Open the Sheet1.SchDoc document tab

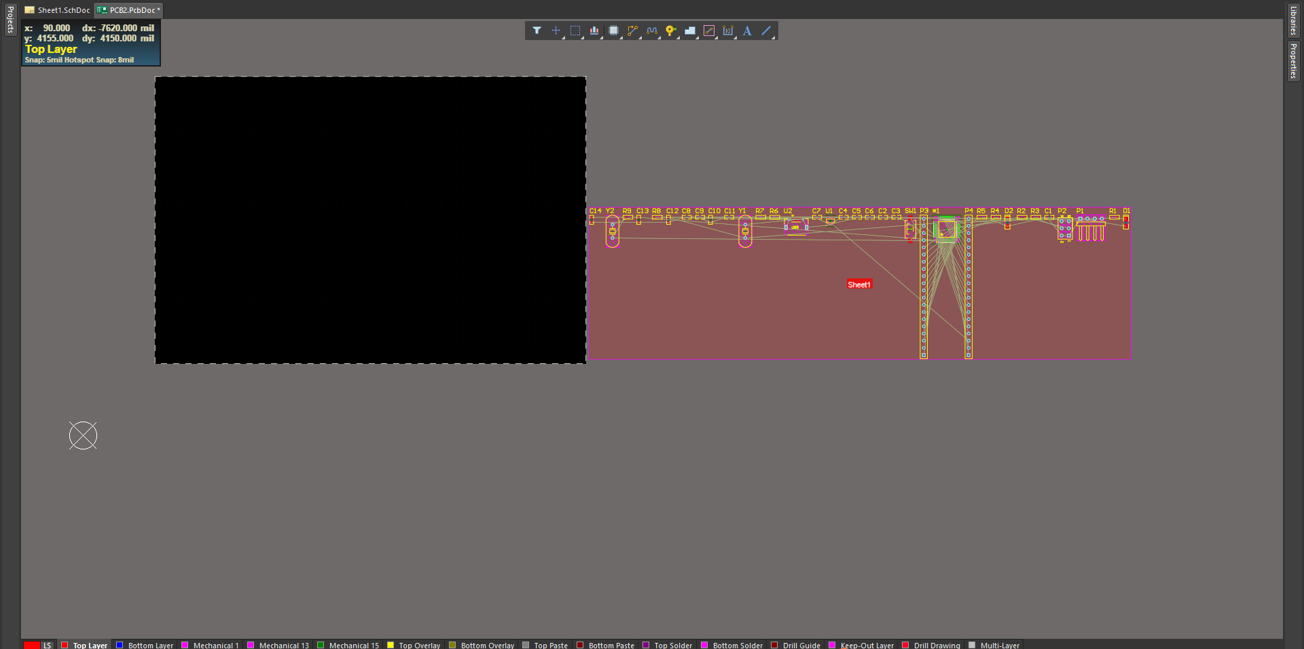click(57, 10)
